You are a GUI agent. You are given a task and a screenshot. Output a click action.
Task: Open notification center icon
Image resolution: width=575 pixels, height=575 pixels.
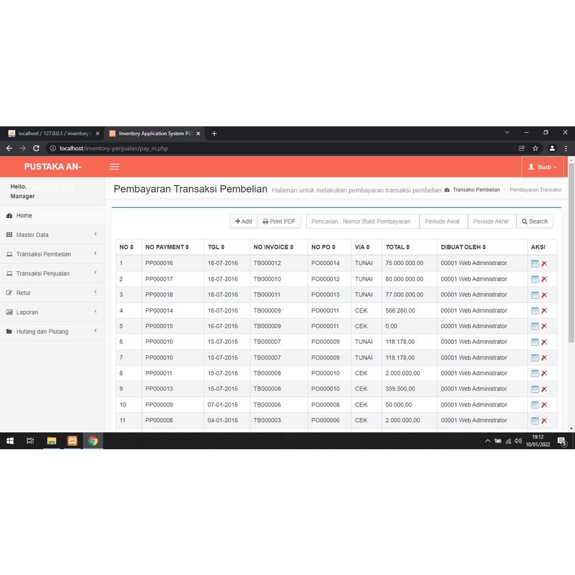tap(562, 441)
